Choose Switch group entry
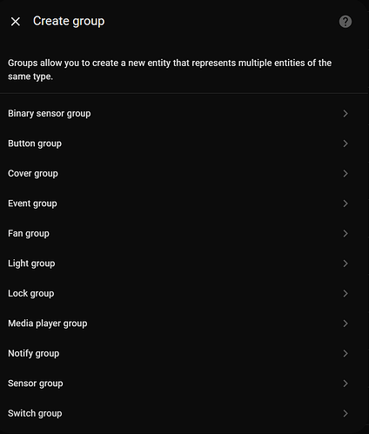Viewport: 369px width, 434px height. (184, 413)
